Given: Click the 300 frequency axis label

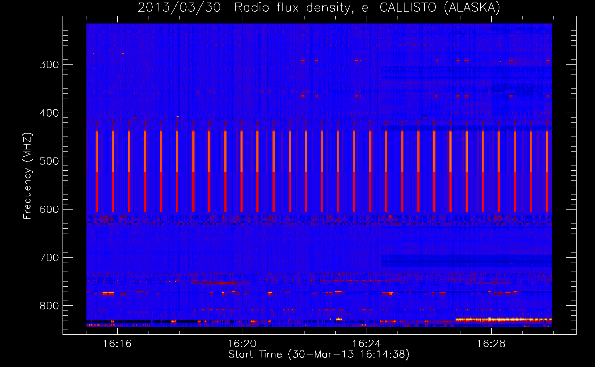Looking at the screenshot, I should (x=49, y=65).
